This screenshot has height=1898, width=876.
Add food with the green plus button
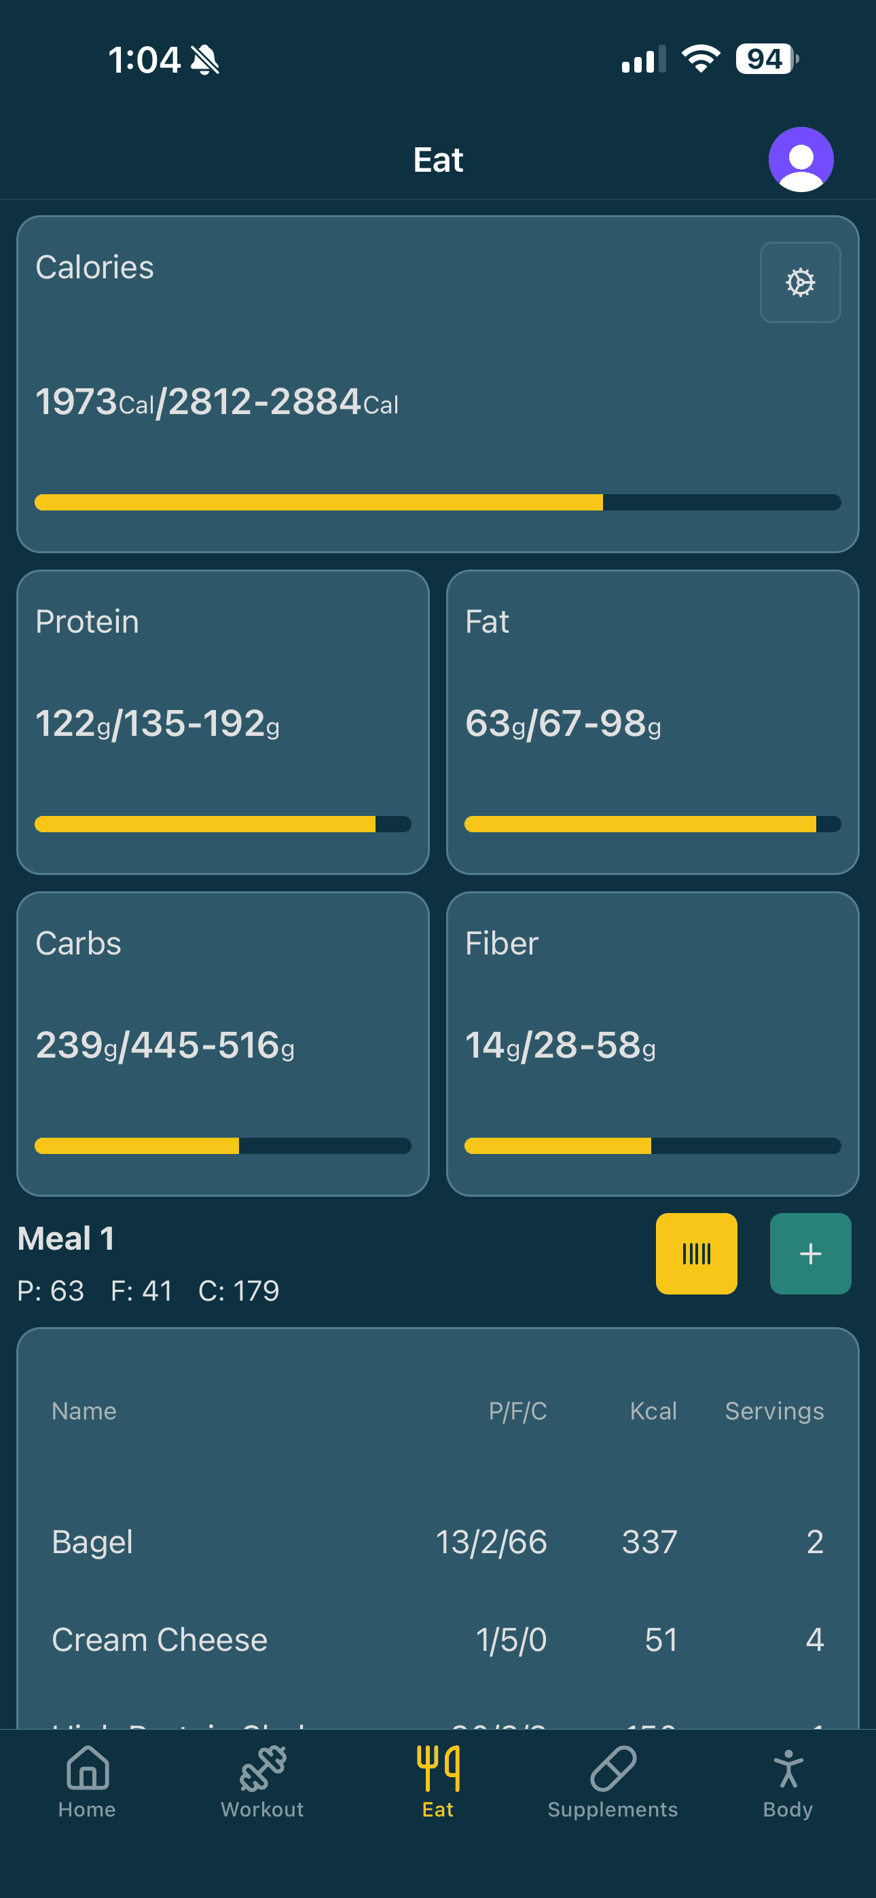click(x=810, y=1253)
